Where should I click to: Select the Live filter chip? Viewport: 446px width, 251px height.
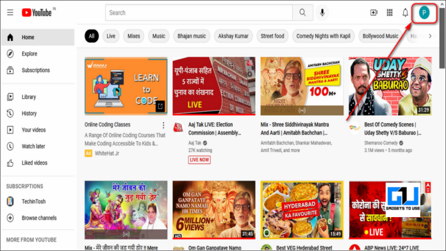(x=111, y=36)
